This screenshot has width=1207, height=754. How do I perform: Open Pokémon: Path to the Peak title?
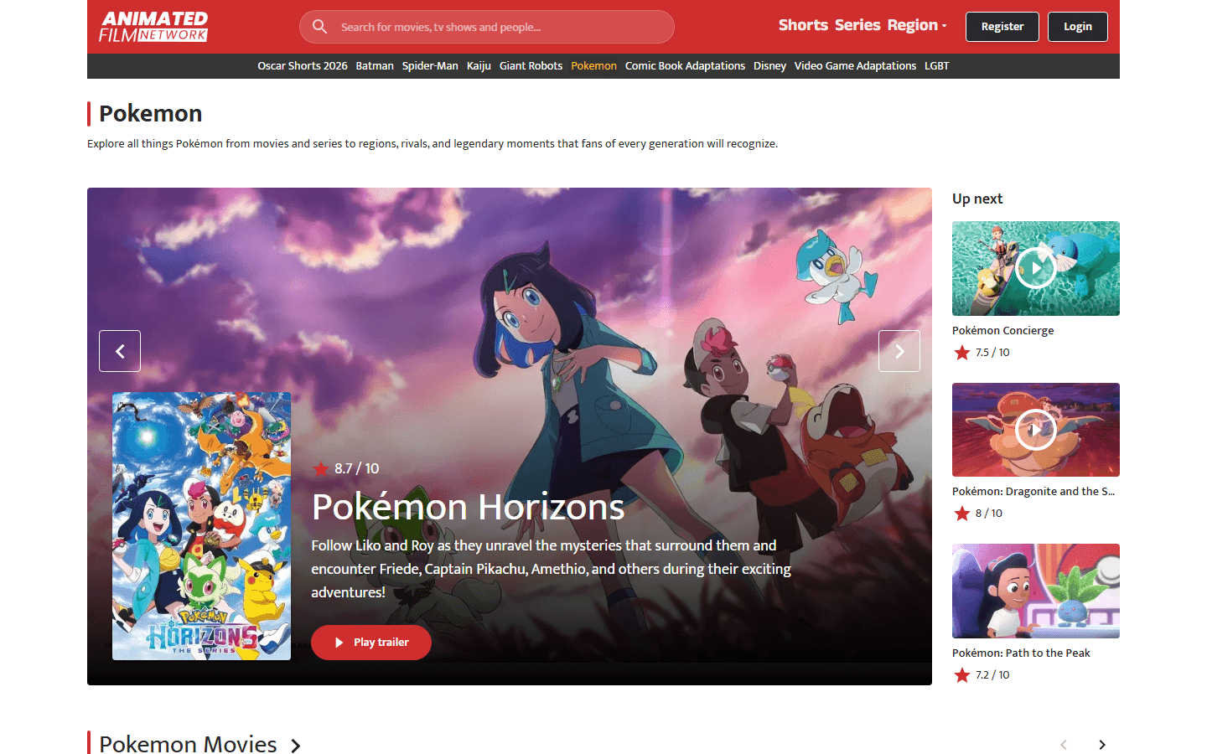click(x=1021, y=653)
